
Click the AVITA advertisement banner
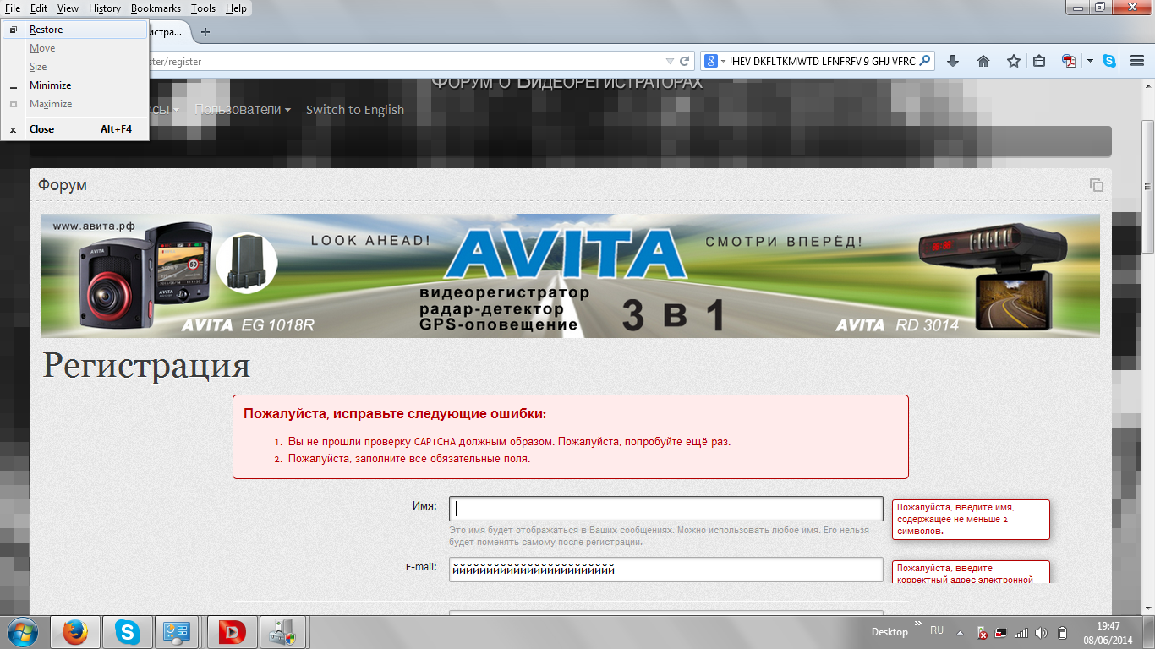click(x=571, y=275)
